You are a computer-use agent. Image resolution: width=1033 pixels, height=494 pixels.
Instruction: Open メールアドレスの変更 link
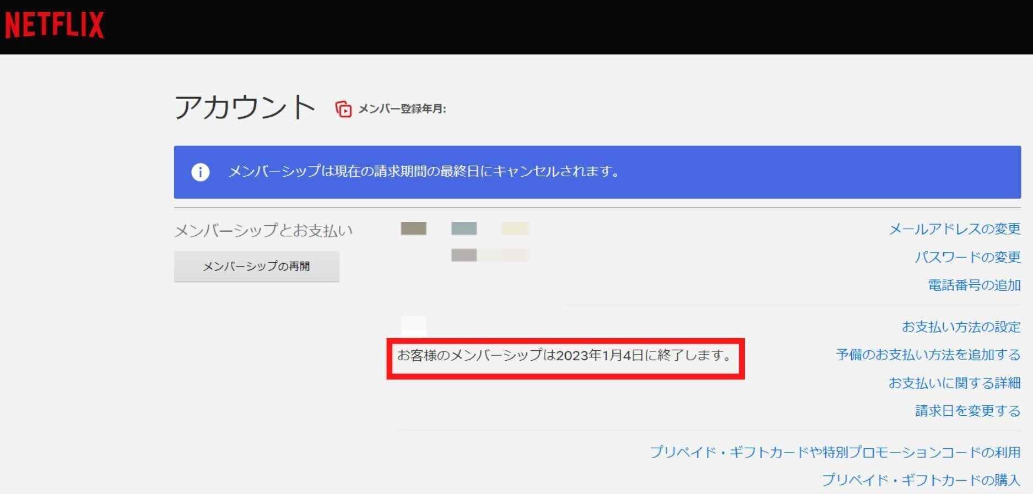(x=954, y=229)
